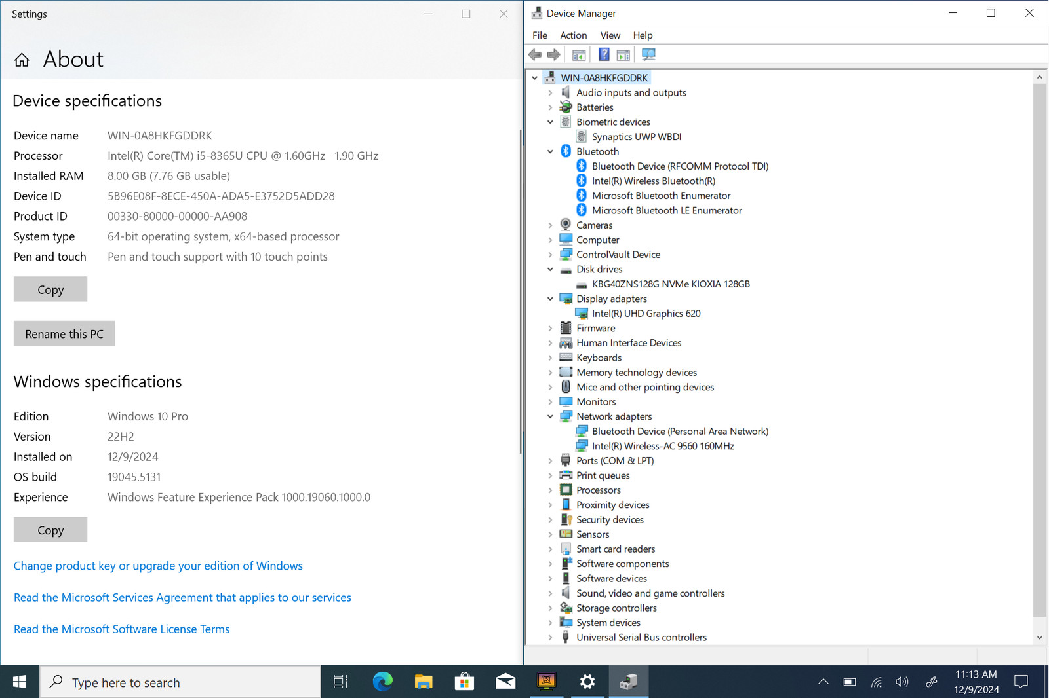
Task: Open the File menu in Device Manager
Action: 540,35
